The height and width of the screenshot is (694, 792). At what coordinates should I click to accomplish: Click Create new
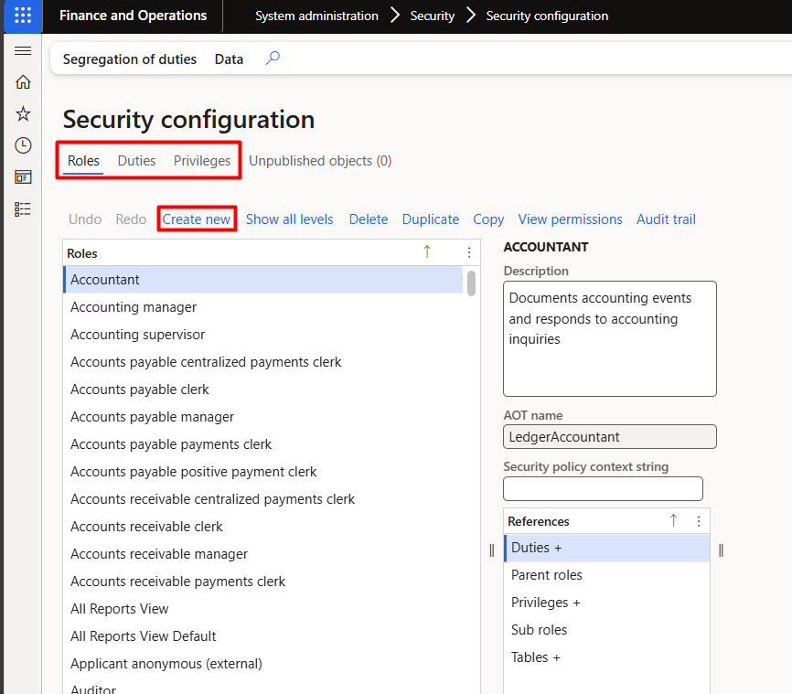click(x=197, y=219)
